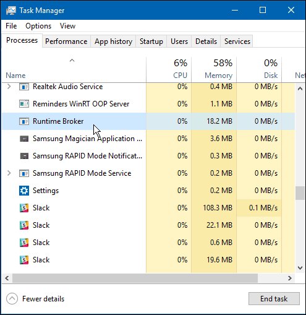Click the Task Manager title bar icon
The height and width of the screenshot is (315, 306).
coord(11,11)
